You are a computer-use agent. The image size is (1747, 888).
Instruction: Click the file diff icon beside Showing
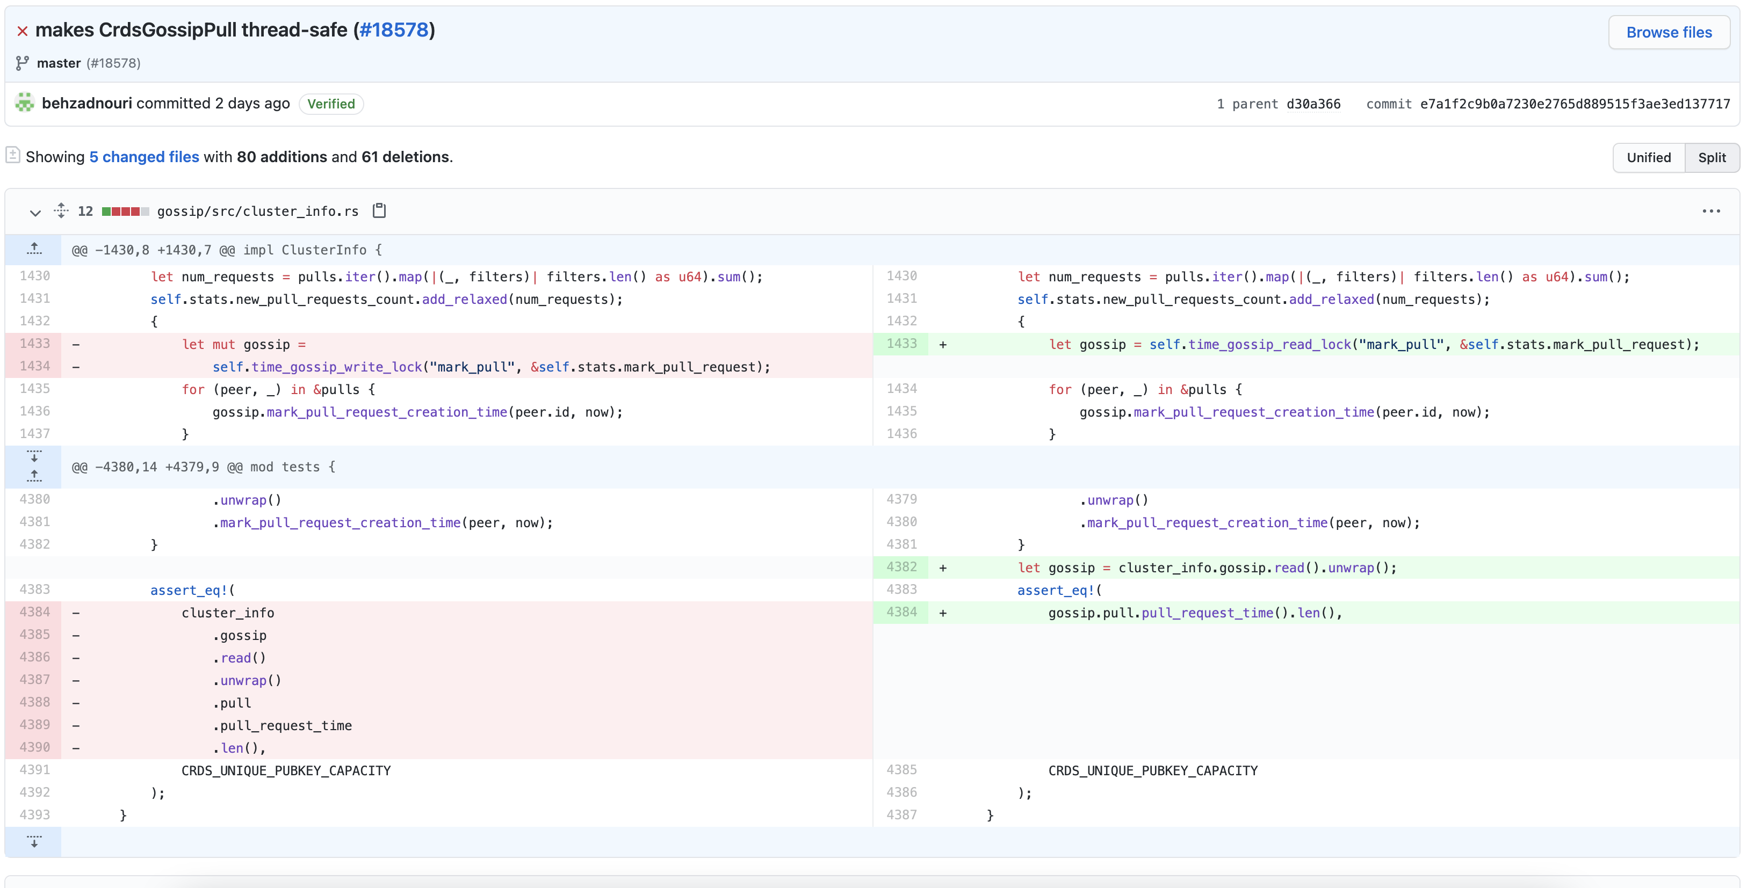pyautogui.click(x=13, y=156)
